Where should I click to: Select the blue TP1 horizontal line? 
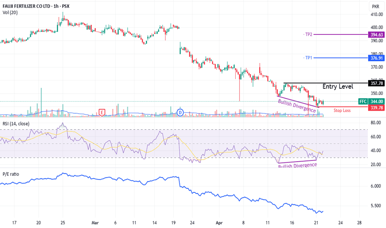[341, 58]
